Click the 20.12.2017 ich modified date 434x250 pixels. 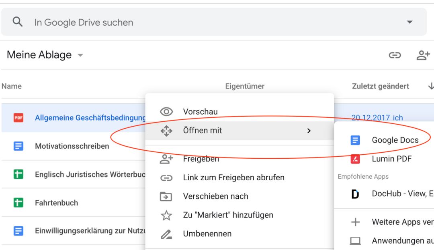(377, 118)
